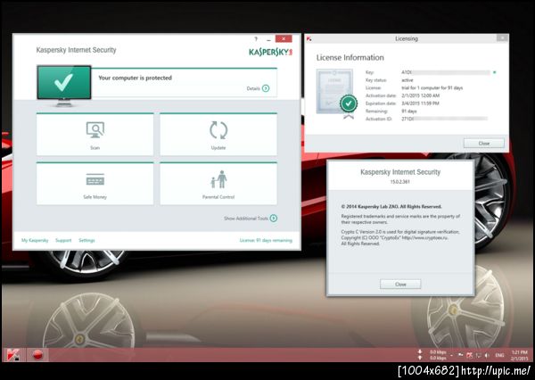Click the Show Additional Tools arrow icon

click(x=274, y=219)
